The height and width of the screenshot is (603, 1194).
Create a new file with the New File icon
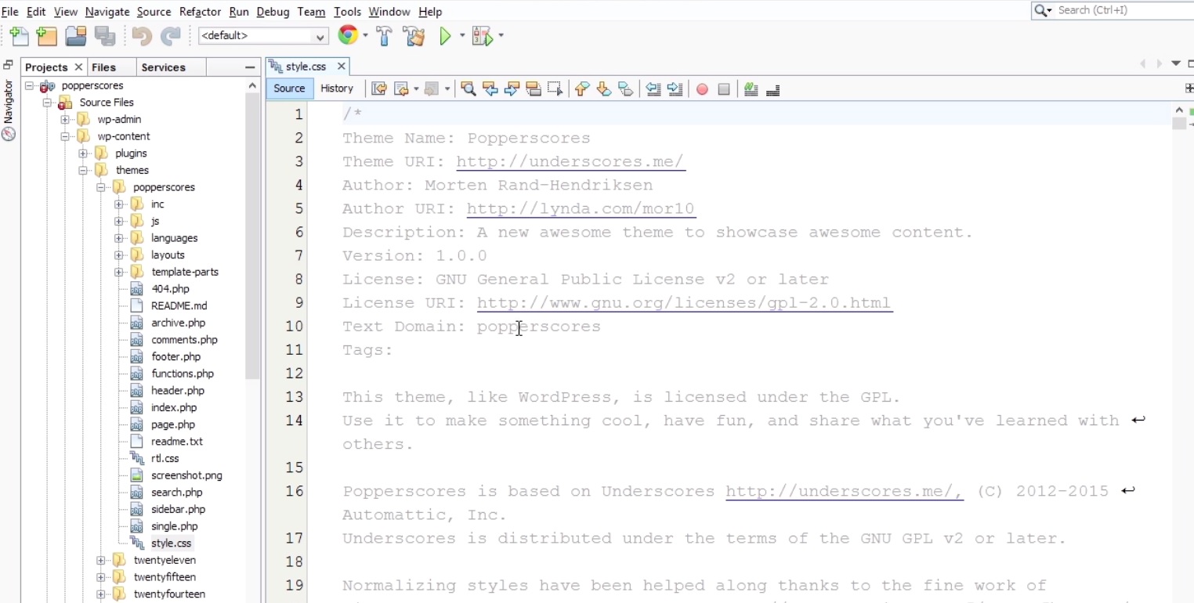tap(20, 36)
